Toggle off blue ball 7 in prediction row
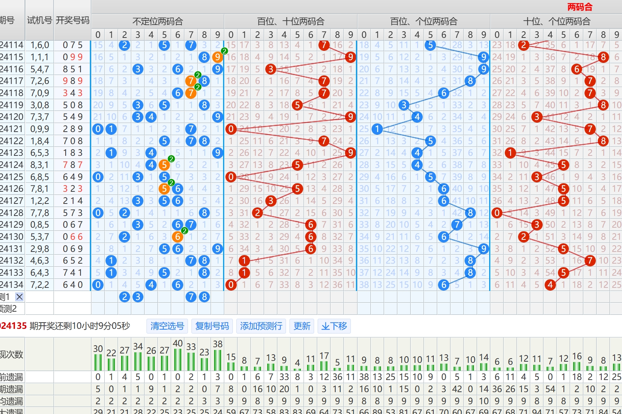This screenshot has height=414, width=622. click(x=191, y=297)
